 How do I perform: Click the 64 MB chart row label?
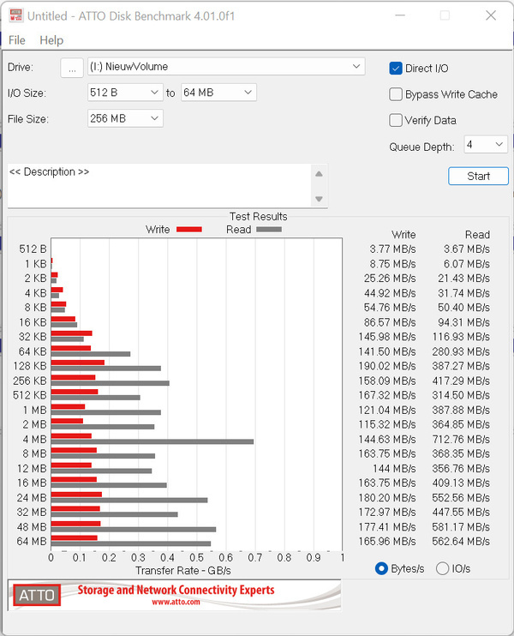point(32,542)
